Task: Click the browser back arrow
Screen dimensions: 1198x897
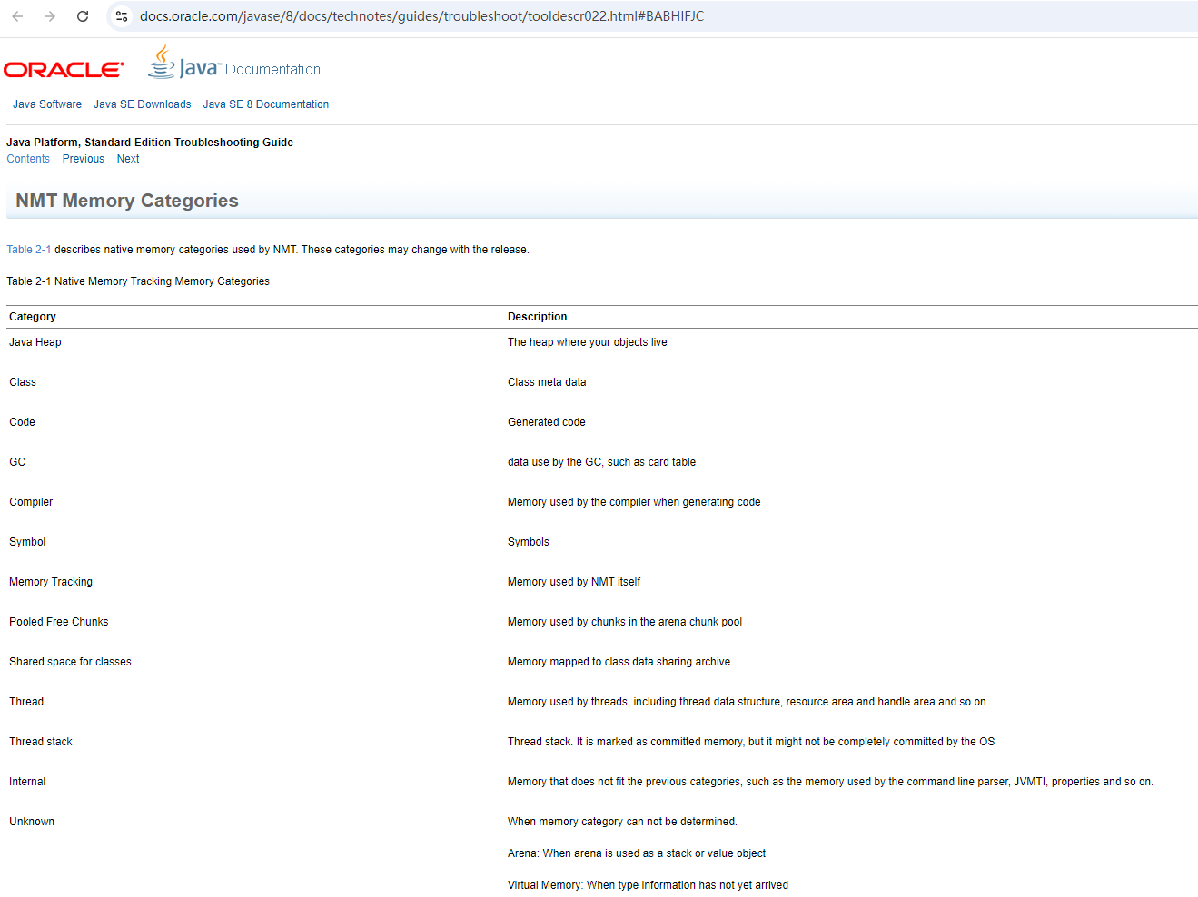Action: (17, 16)
